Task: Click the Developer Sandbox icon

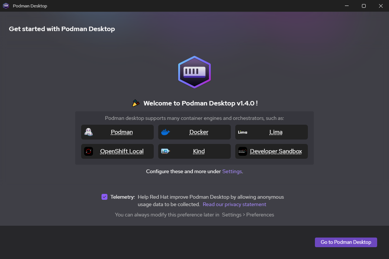Action: pyautogui.click(x=243, y=151)
